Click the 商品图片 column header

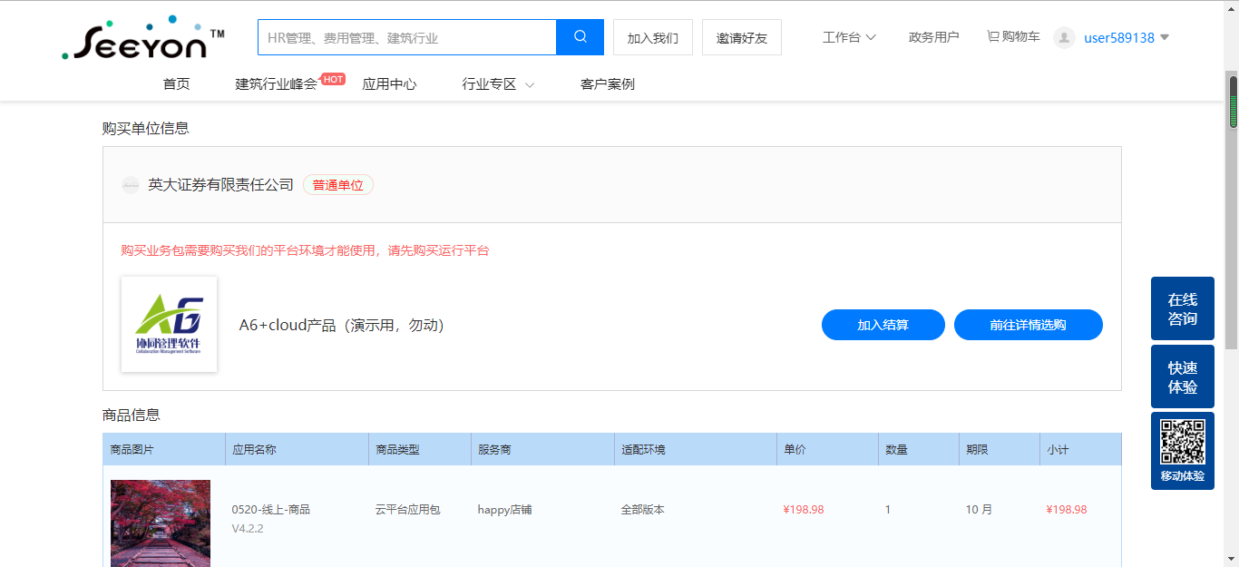pos(164,449)
